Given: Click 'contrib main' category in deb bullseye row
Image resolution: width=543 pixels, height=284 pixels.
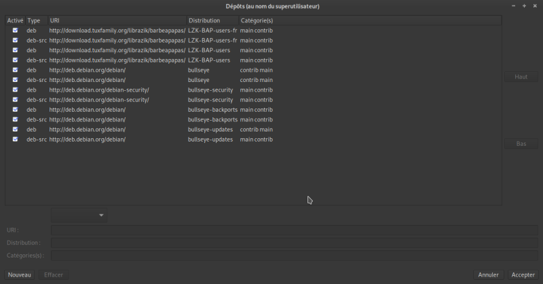Looking at the screenshot, I should (x=257, y=70).
